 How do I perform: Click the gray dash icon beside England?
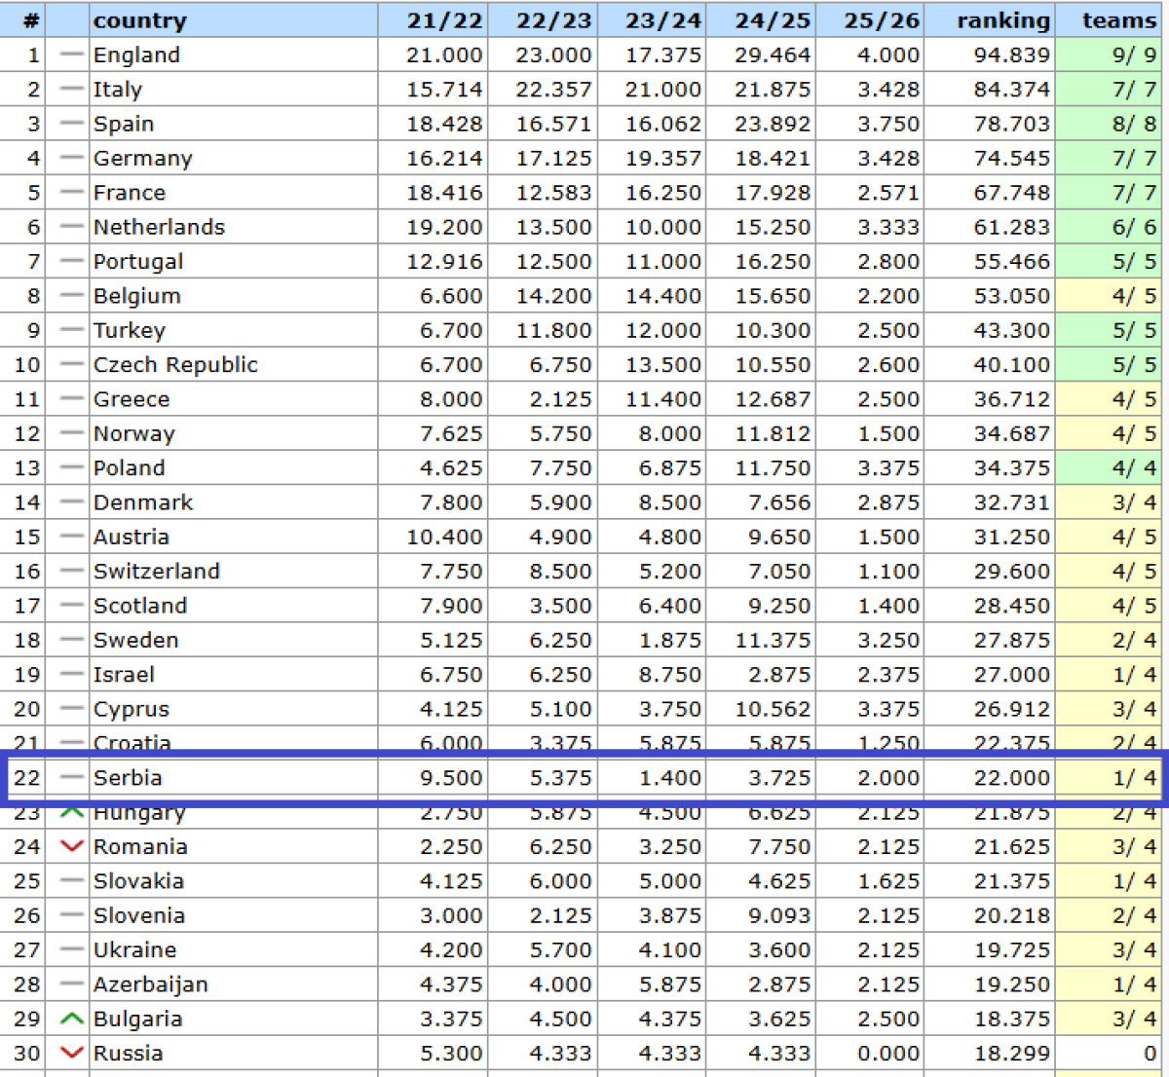[71, 55]
